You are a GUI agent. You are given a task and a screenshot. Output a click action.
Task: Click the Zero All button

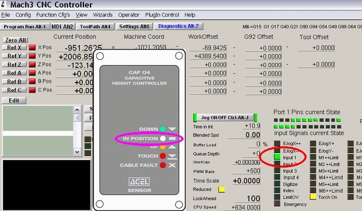(x=16, y=40)
